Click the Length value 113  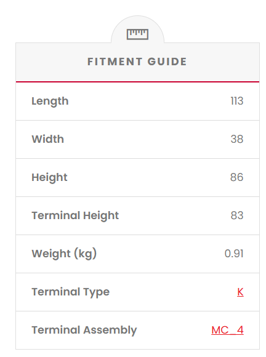(237, 101)
